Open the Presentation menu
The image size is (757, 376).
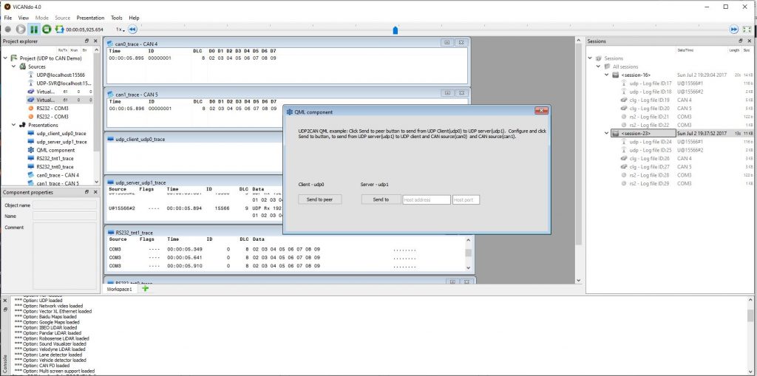[90, 17]
